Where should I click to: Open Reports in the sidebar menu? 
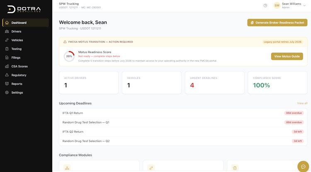[26, 84]
